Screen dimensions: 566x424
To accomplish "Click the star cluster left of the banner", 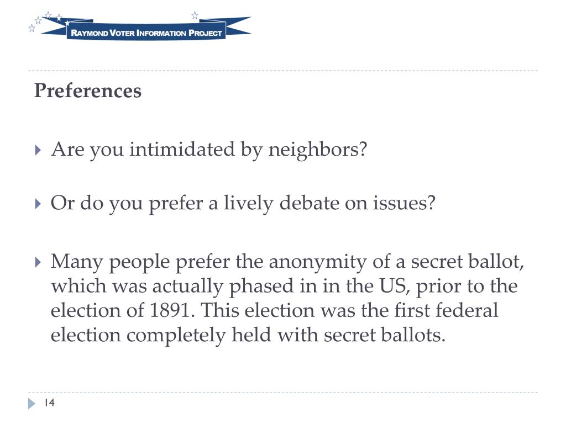I will coord(45,22).
